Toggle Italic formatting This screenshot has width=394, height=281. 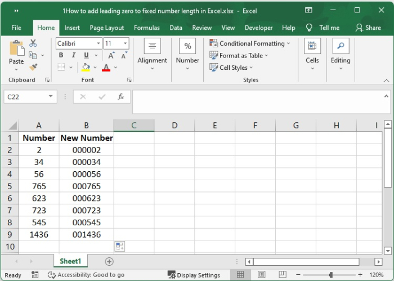73,55
